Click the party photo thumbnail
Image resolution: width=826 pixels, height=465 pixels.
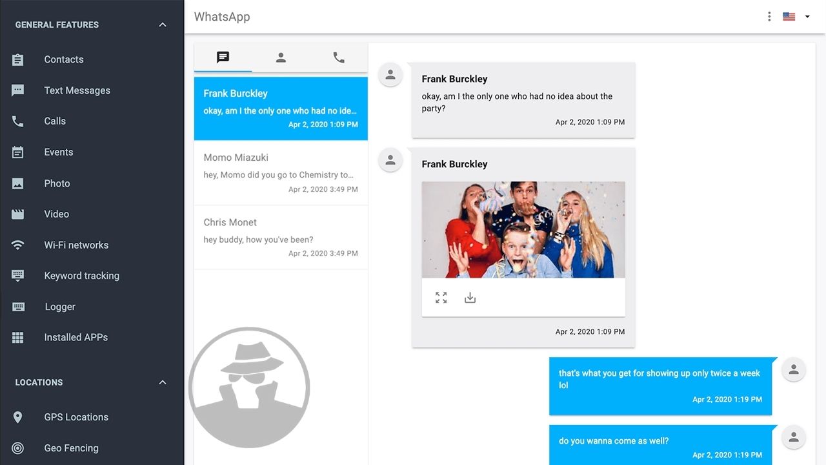(523, 230)
